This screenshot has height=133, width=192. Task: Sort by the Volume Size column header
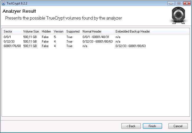click(x=31, y=31)
